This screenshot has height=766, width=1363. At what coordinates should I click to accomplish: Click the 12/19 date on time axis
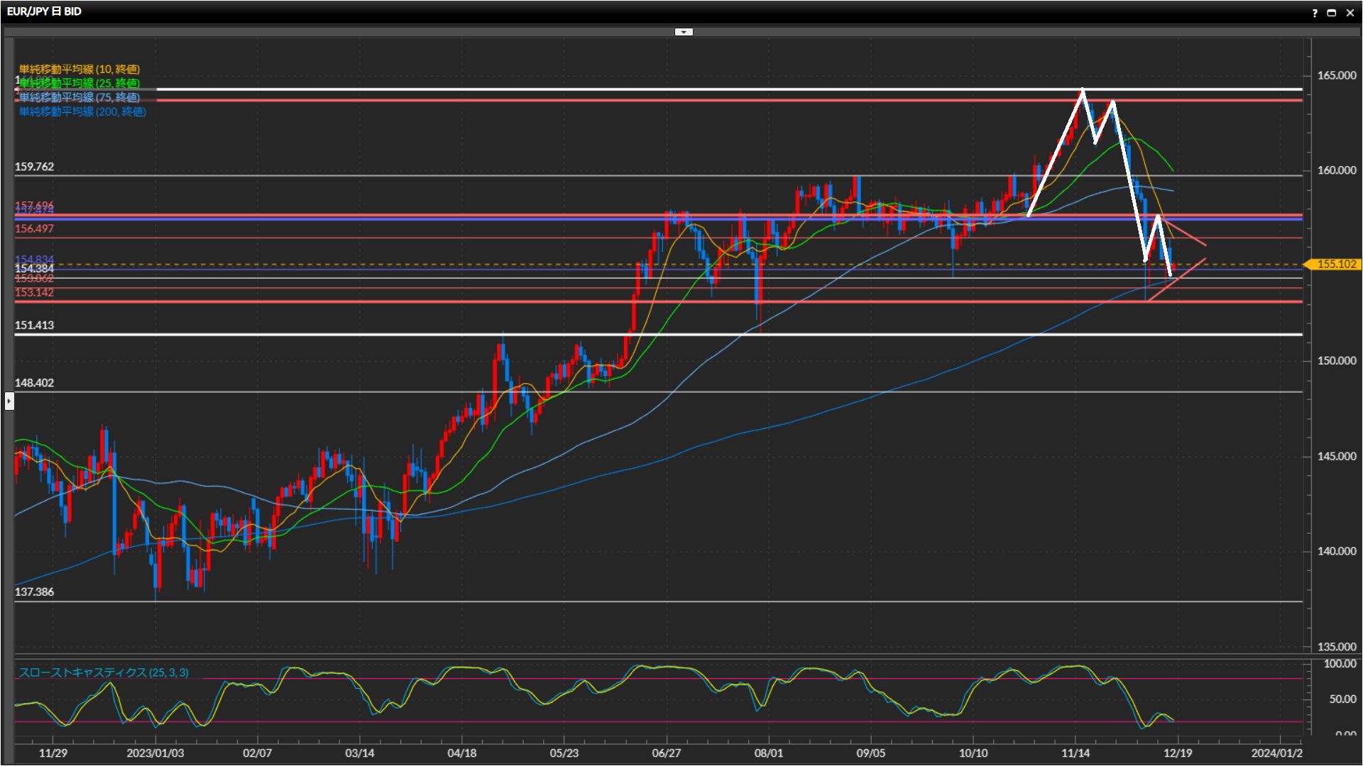coord(1177,753)
